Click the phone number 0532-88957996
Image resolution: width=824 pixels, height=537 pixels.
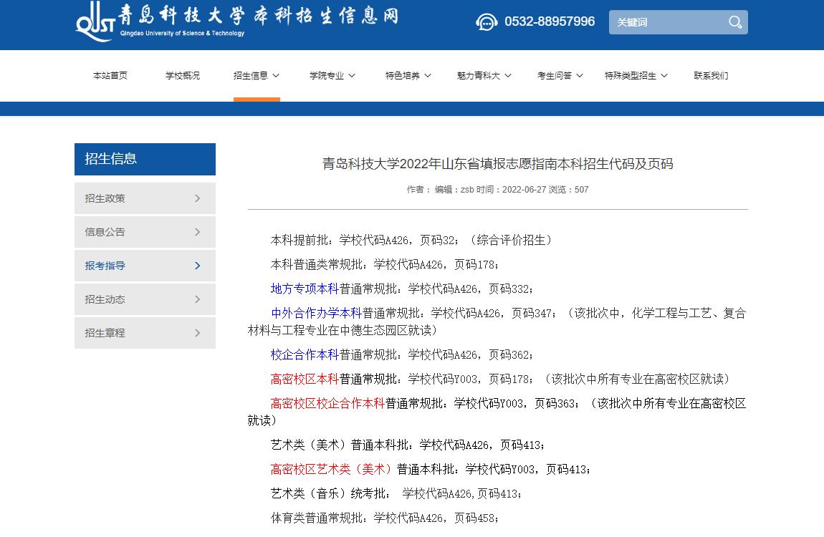click(x=550, y=21)
